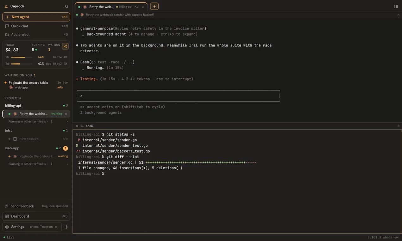The image size is (402, 241).
Task: Open 'Paginate the orders table' under Waiting on you
Action: [36, 85]
